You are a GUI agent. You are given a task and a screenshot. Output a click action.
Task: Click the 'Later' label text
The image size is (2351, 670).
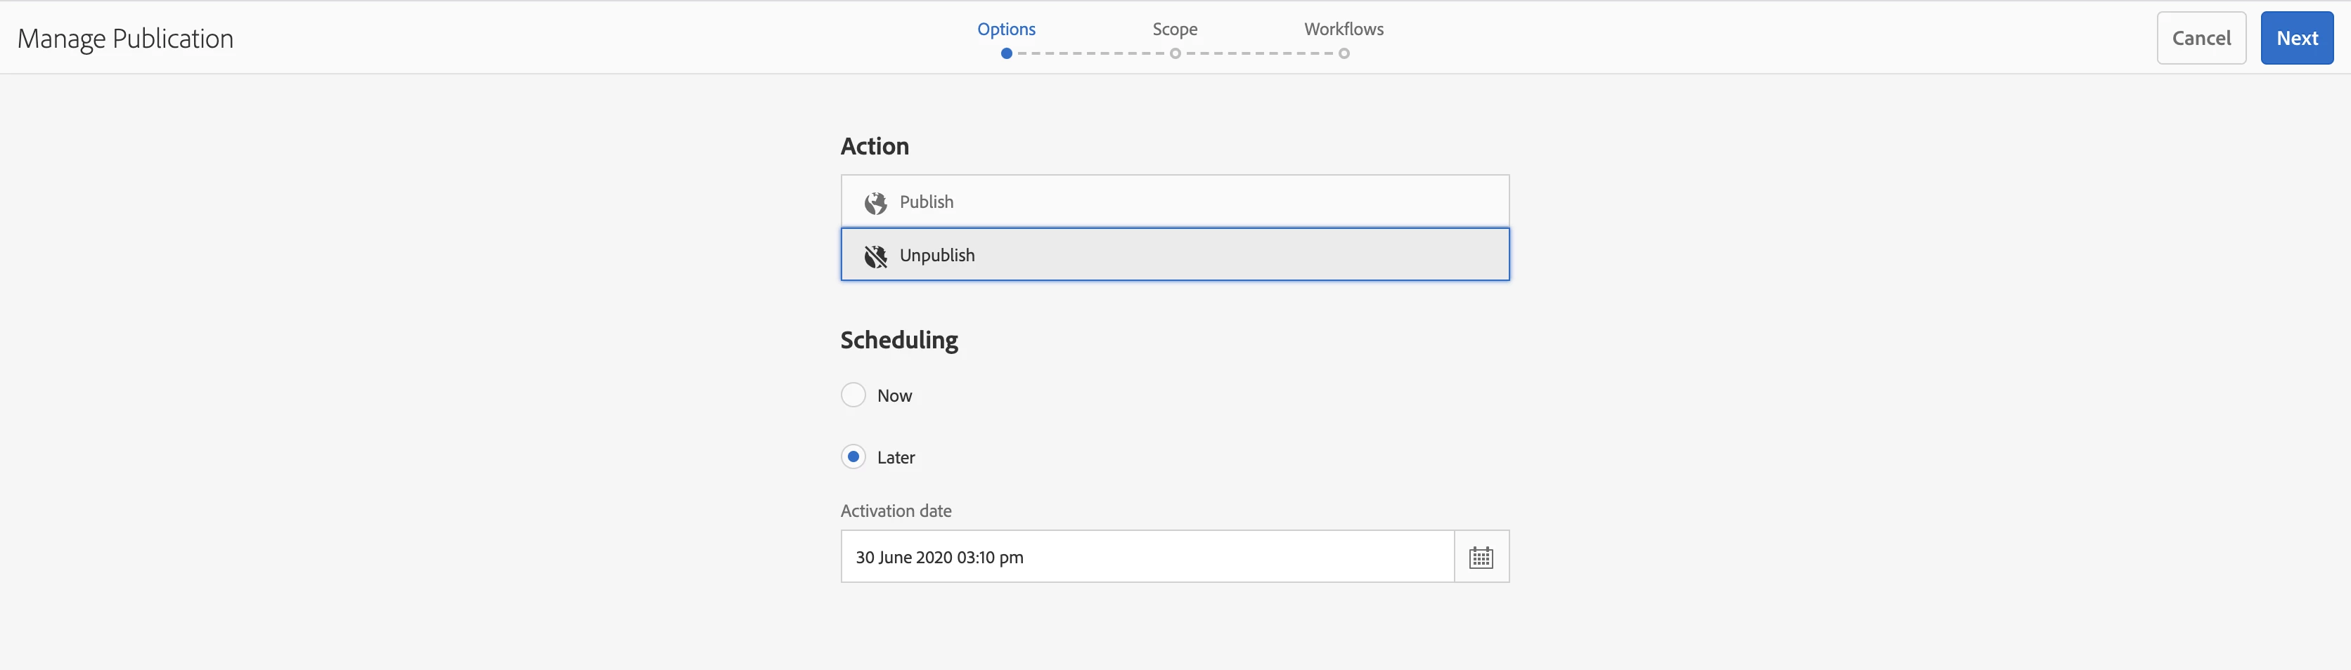tap(895, 458)
